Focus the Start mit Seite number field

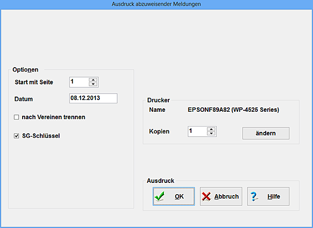tap(80, 82)
